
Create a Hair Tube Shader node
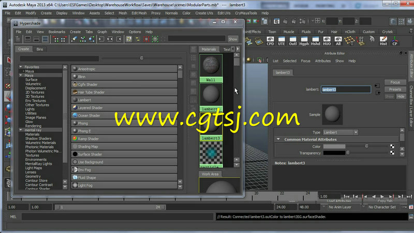point(124,92)
